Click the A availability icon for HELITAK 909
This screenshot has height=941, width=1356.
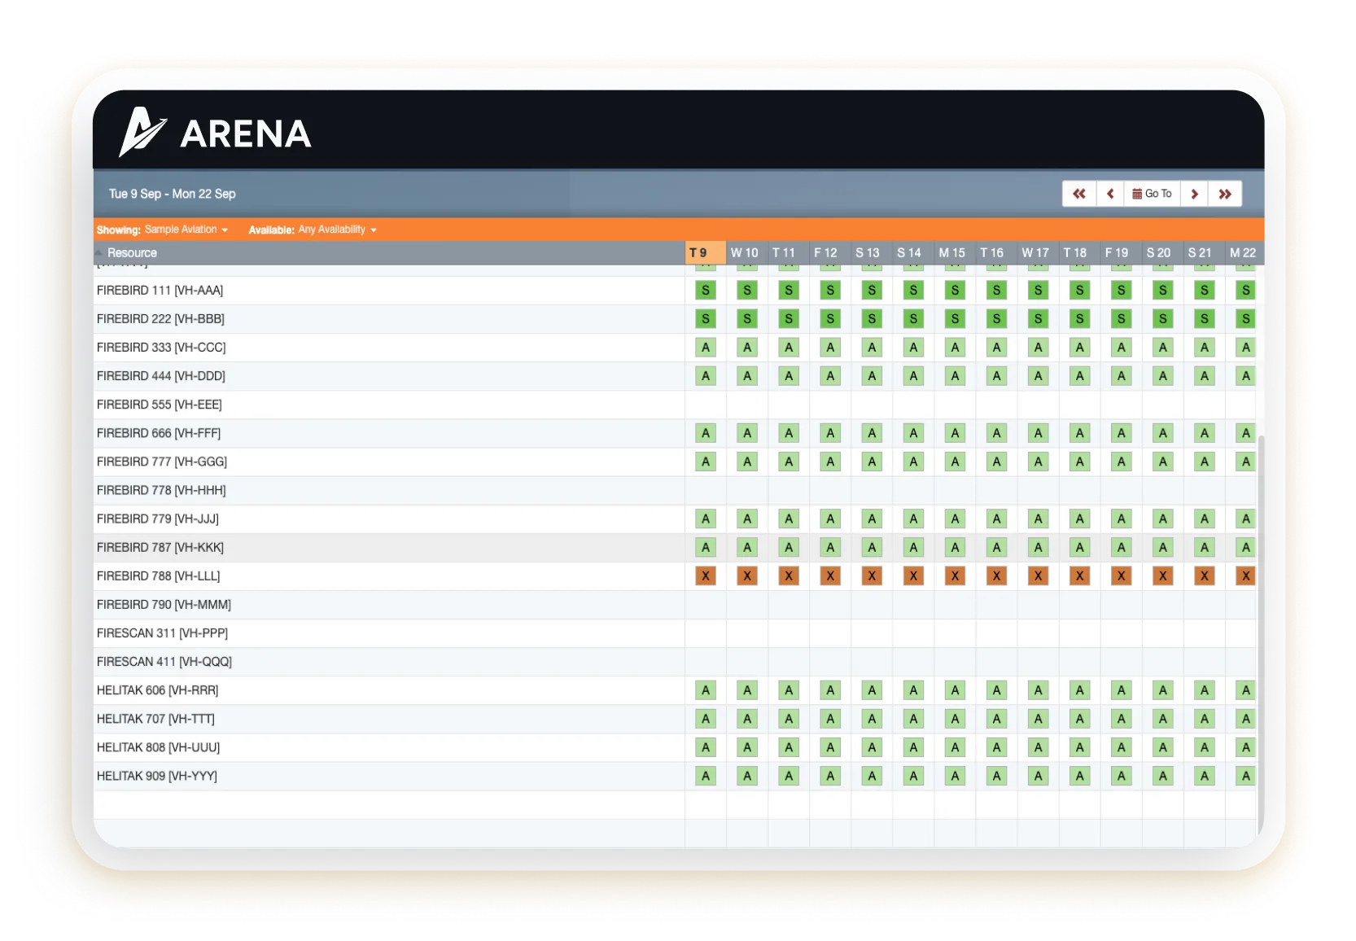pyautogui.click(x=705, y=776)
